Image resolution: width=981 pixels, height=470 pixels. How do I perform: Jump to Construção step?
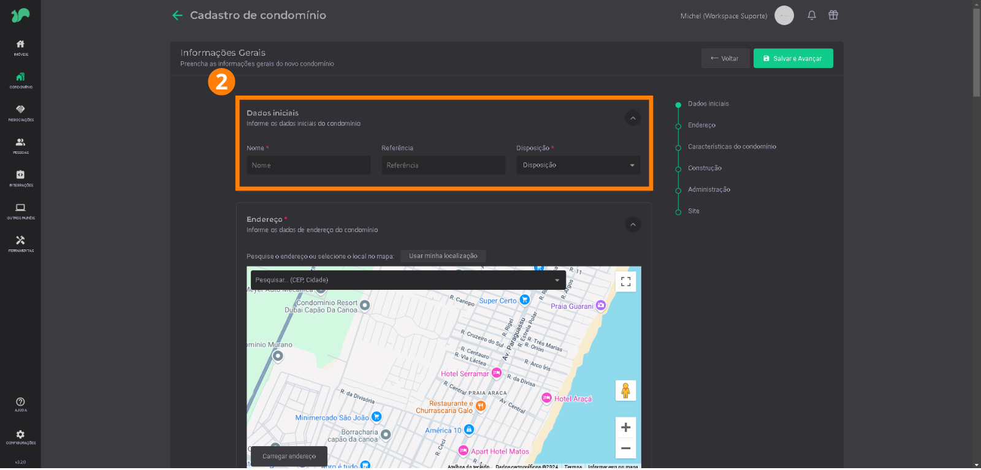click(x=704, y=168)
